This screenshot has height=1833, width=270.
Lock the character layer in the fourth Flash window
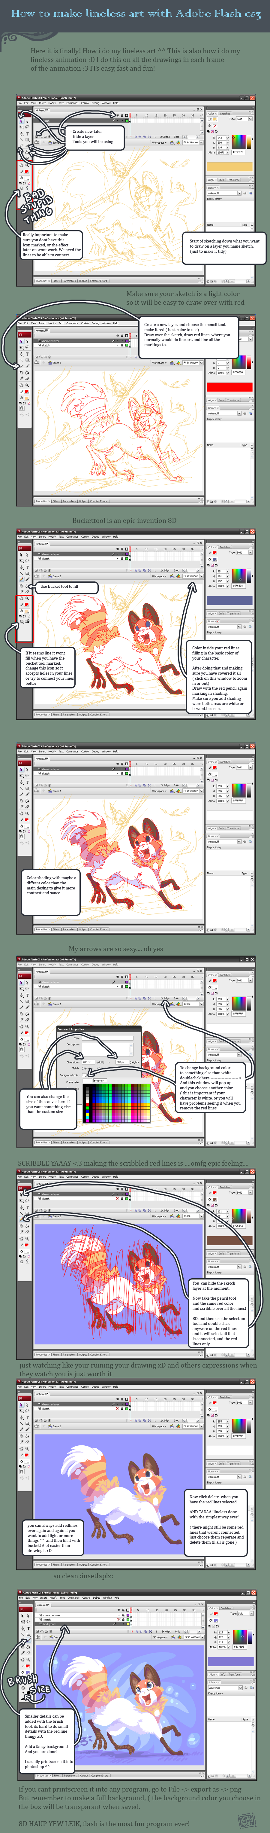click(x=122, y=769)
